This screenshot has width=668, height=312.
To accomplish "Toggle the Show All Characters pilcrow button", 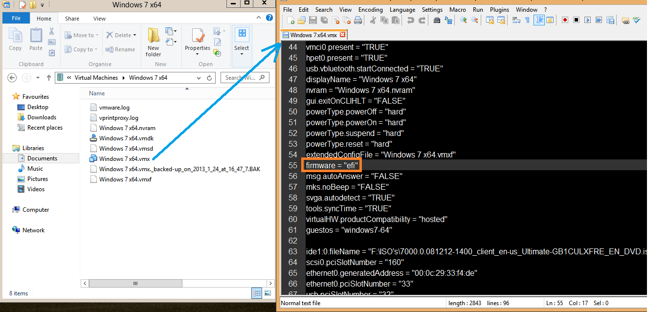I will 527,20.
